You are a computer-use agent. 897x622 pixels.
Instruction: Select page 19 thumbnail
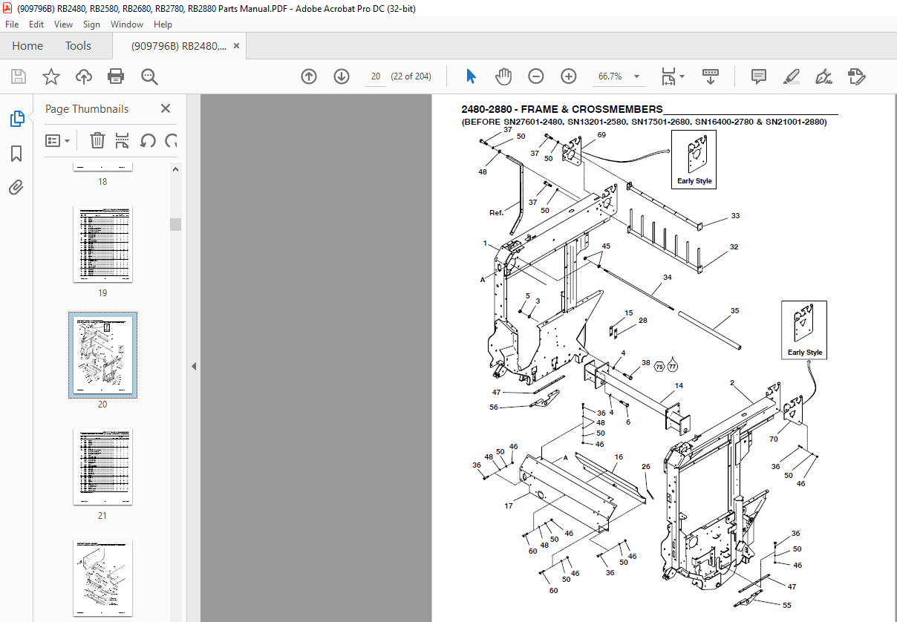(x=102, y=244)
